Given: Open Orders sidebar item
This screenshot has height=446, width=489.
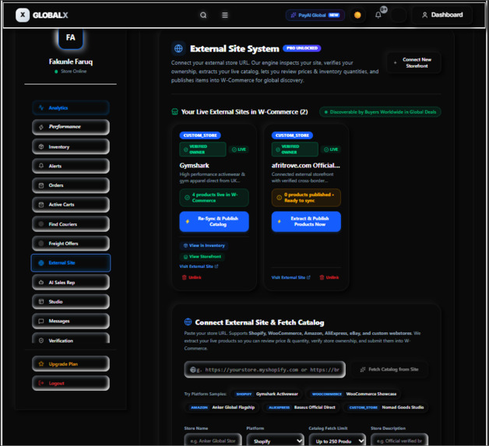Looking at the screenshot, I should 71,185.
